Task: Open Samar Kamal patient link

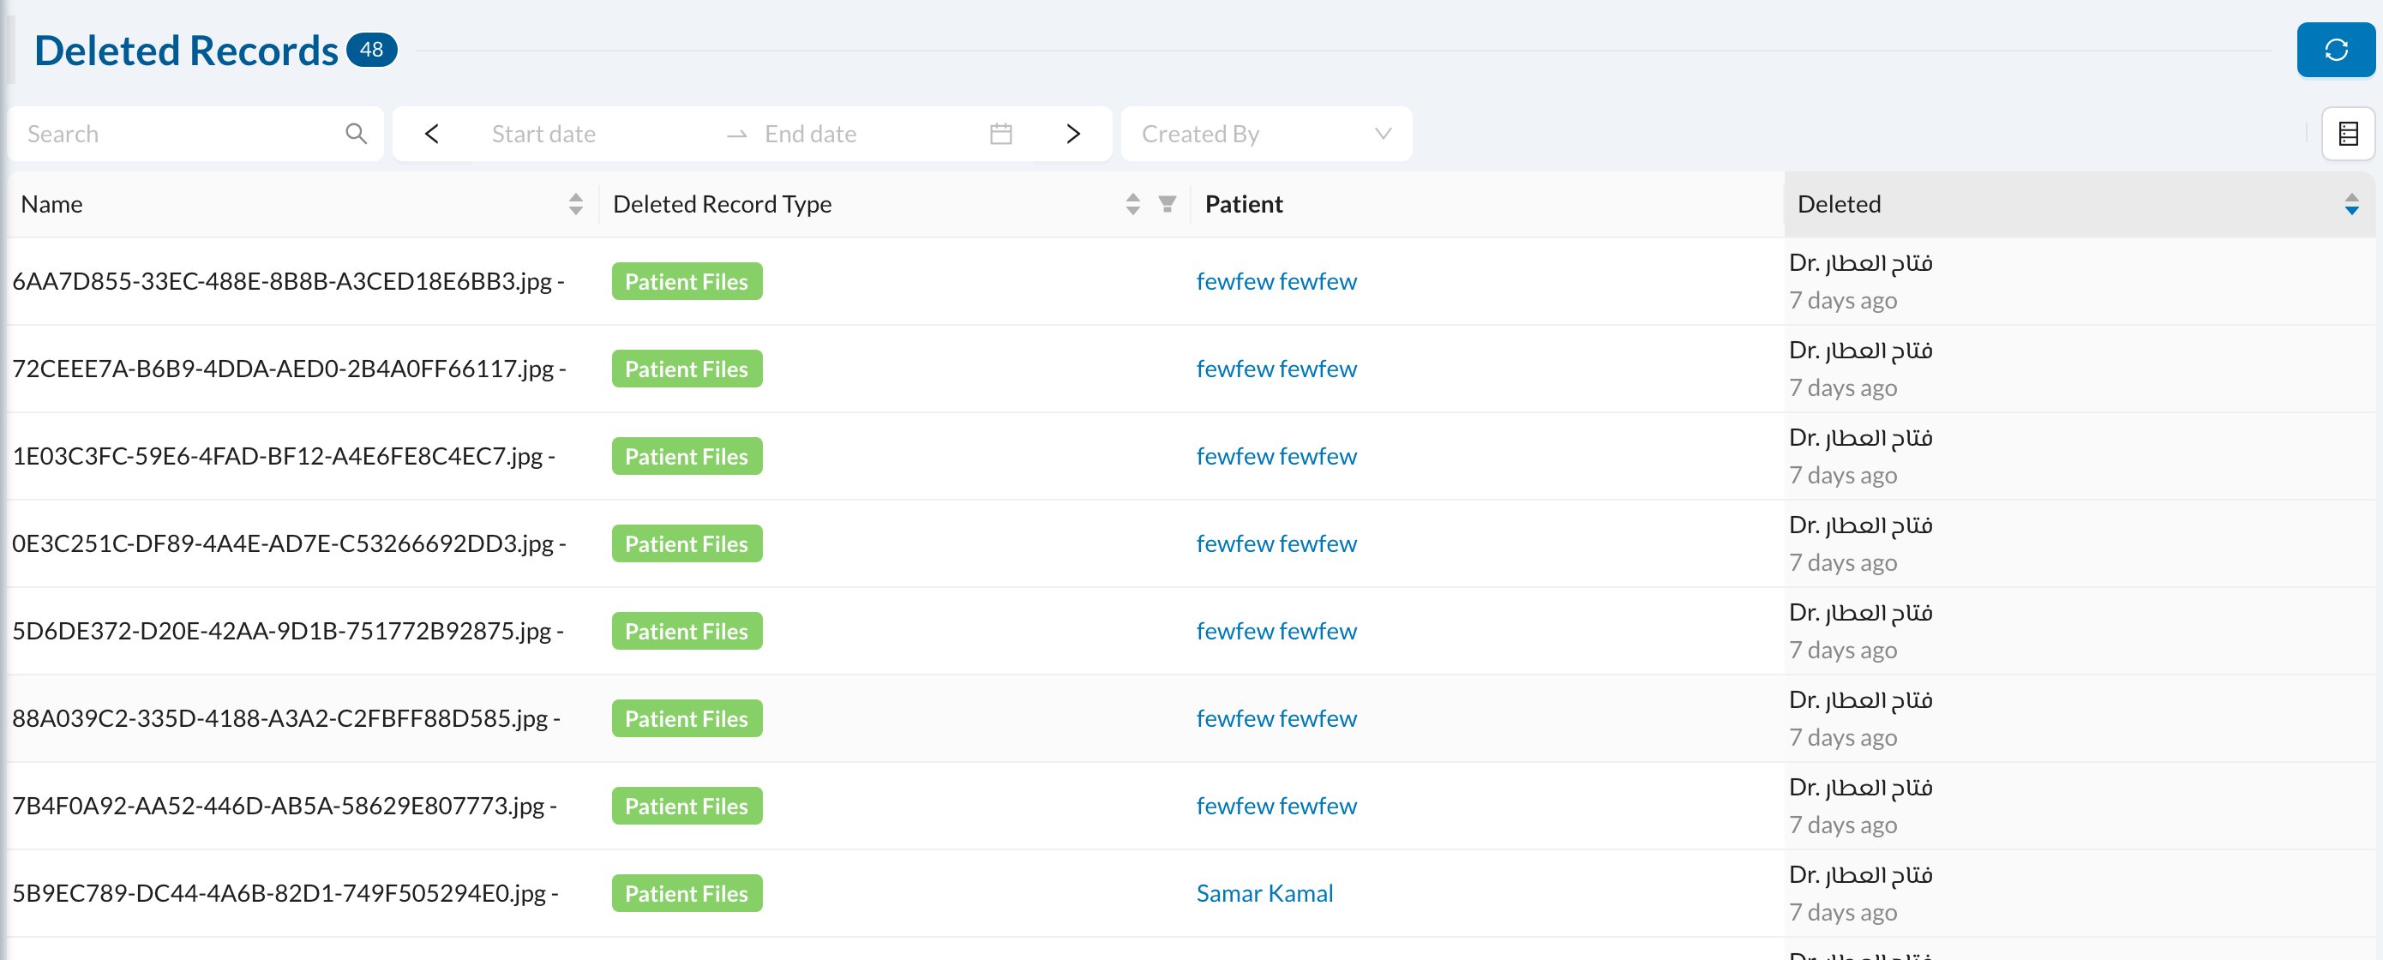Action: (1264, 893)
